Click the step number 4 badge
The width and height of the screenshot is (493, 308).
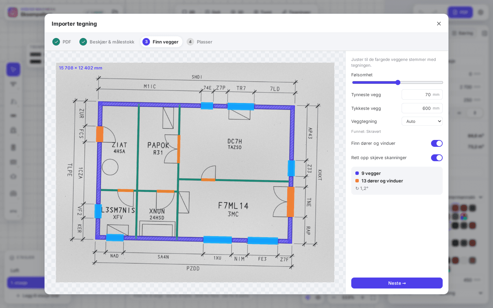point(190,42)
